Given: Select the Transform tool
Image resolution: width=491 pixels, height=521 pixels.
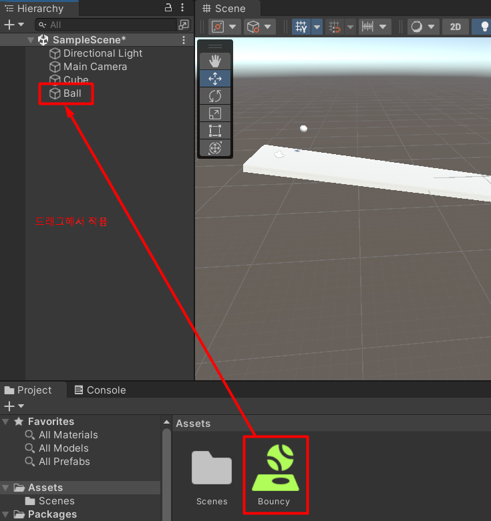Looking at the screenshot, I should (x=215, y=148).
